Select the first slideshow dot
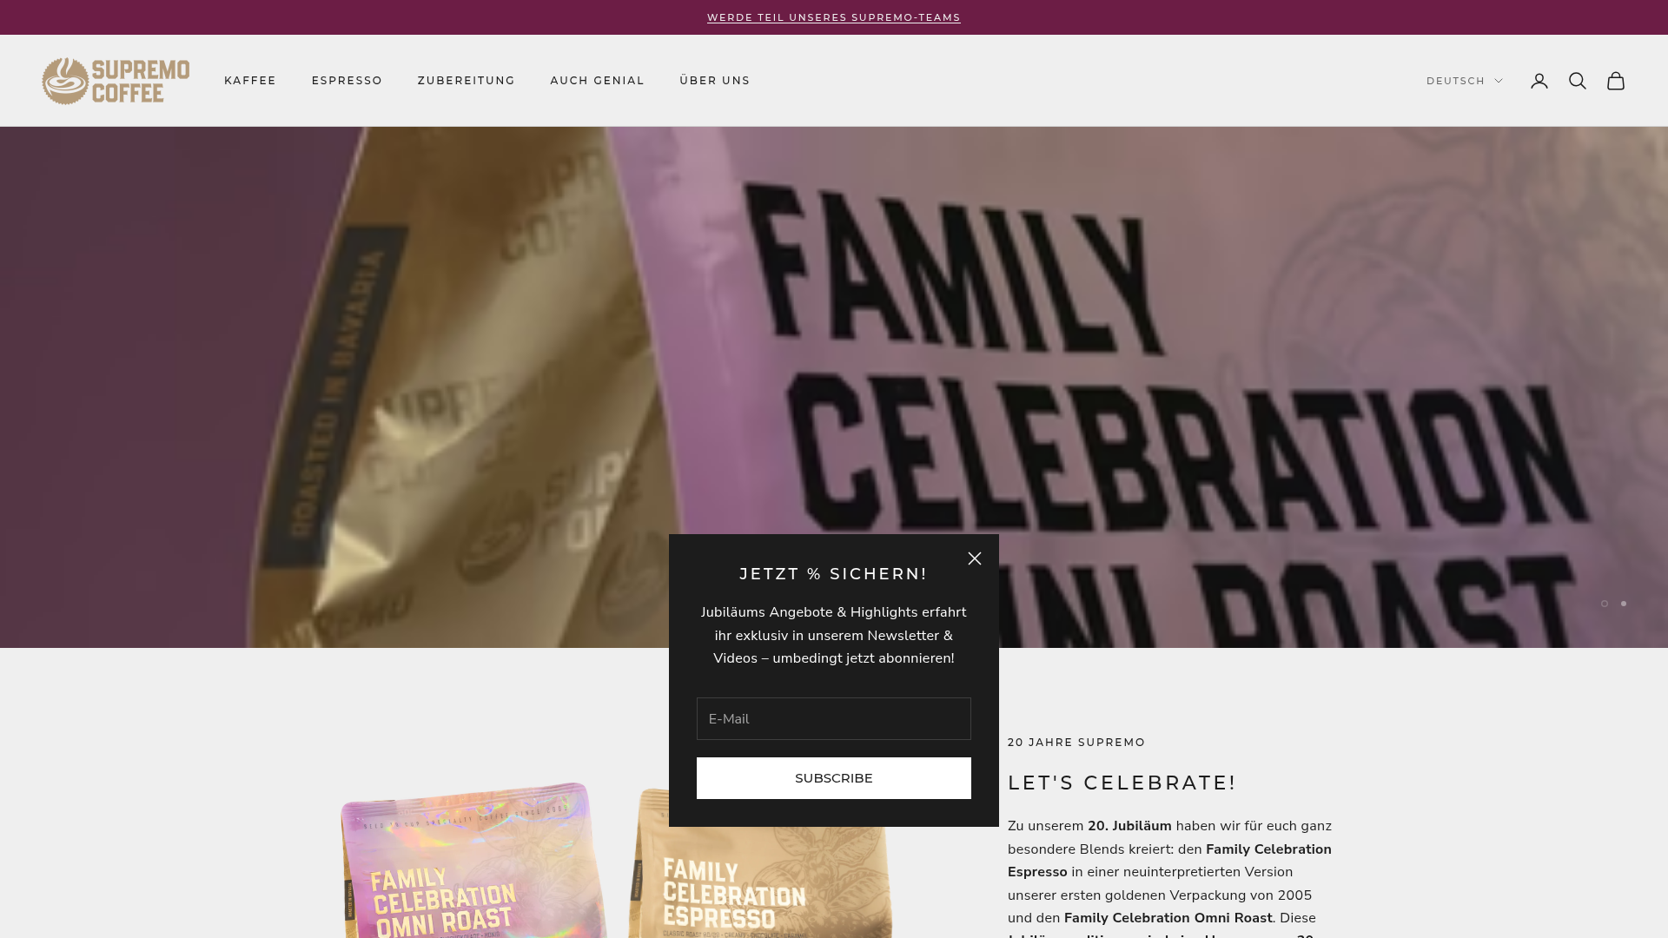Screen dimensions: 1668x938 [x=1605, y=604]
